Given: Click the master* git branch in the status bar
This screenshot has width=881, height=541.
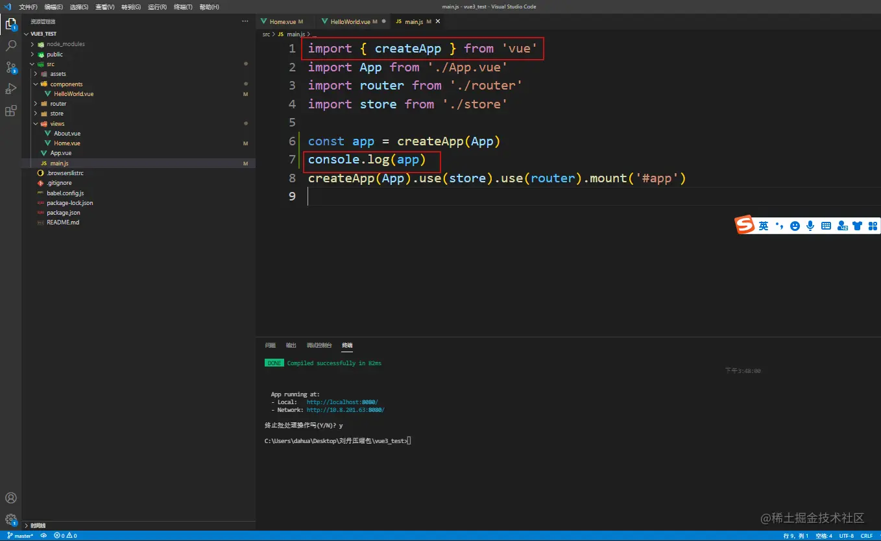Looking at the screenshot, I should [19, 536].
